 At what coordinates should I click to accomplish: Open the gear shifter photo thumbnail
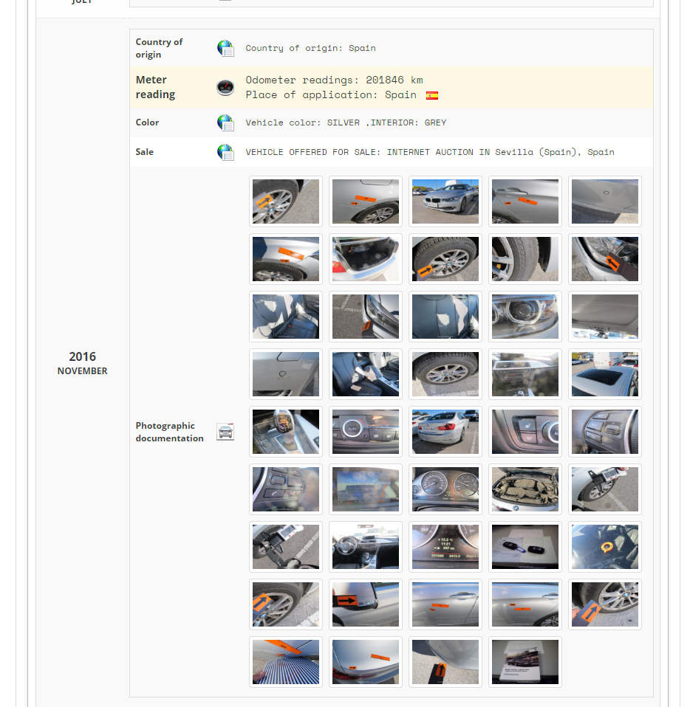[285, 432]
